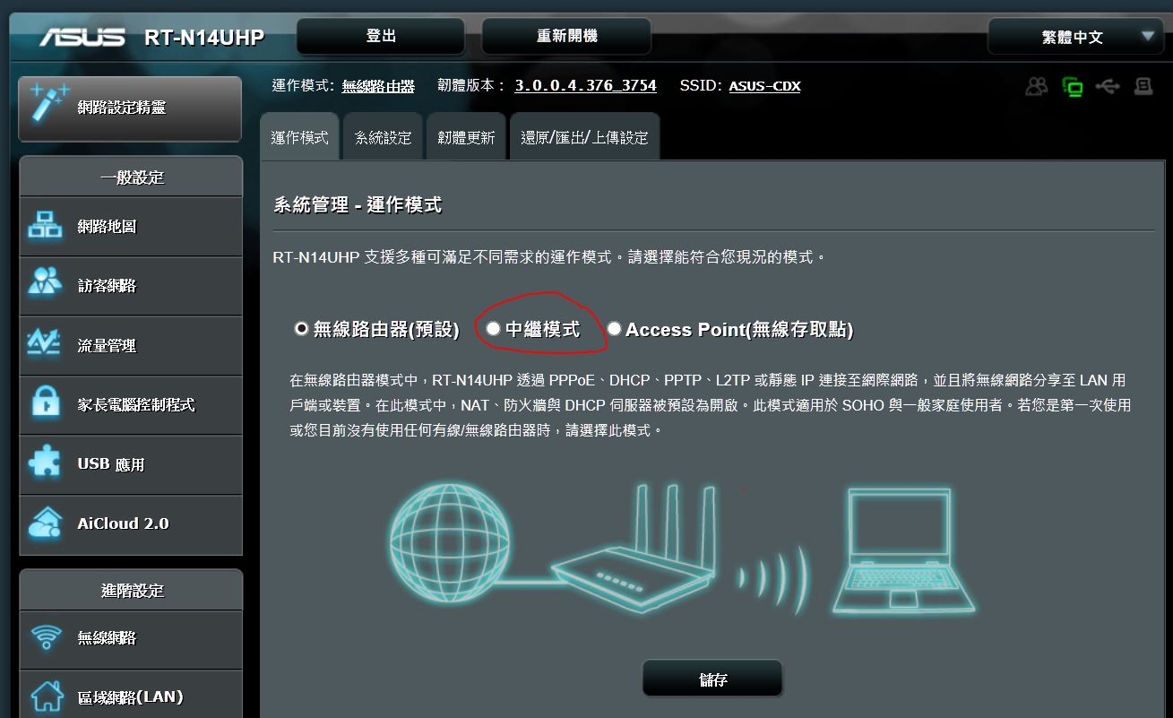This screenshot has width=1173, height=718.
Task: Open the 繁體中文 language dropdown
Action: pyautogui.click(x=1074, y=37)
